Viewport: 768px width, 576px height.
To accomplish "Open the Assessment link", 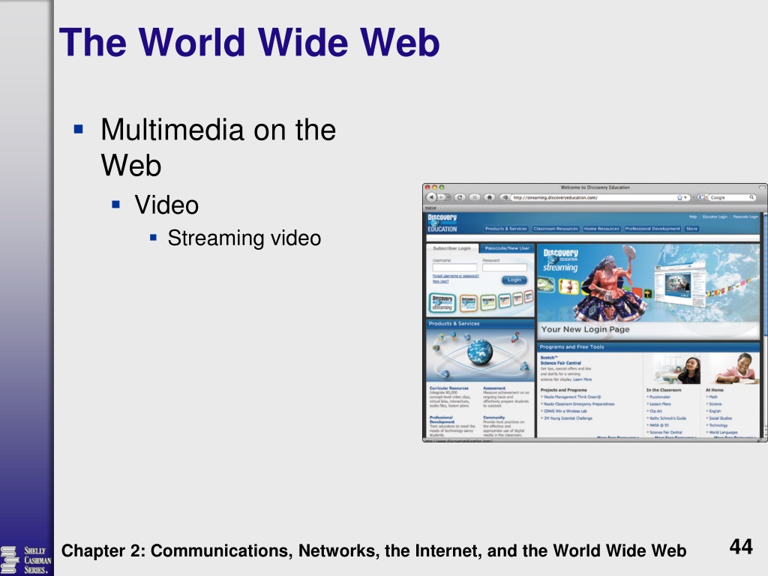I will 494,388.
